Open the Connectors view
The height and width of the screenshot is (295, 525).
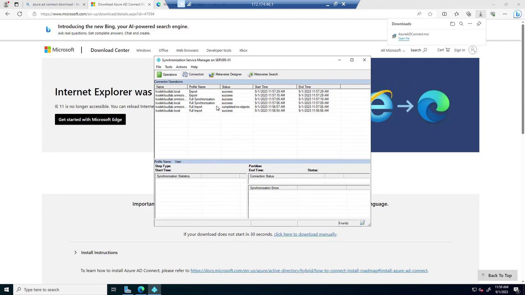tap(193, 75)
